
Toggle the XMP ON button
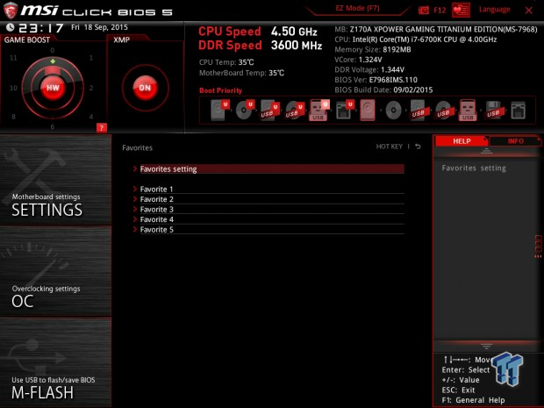coord(145,88)
